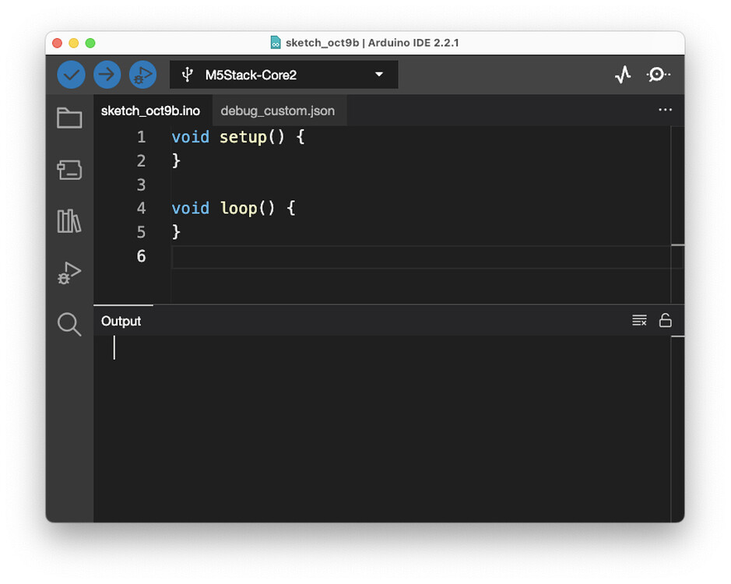Viewport: 731px width, 584px height.
Task: Open the Sketchbook sidebar panel
Action: 69,118
